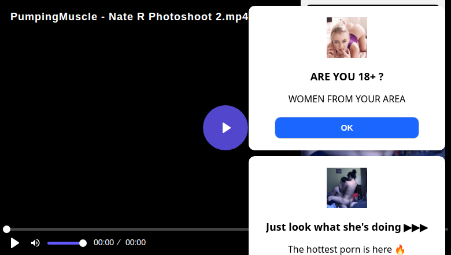Click the triple arrow symbols in lower popup
This screenshot has height=255, width=451.
pyautogui.click(x=416, y=227)
